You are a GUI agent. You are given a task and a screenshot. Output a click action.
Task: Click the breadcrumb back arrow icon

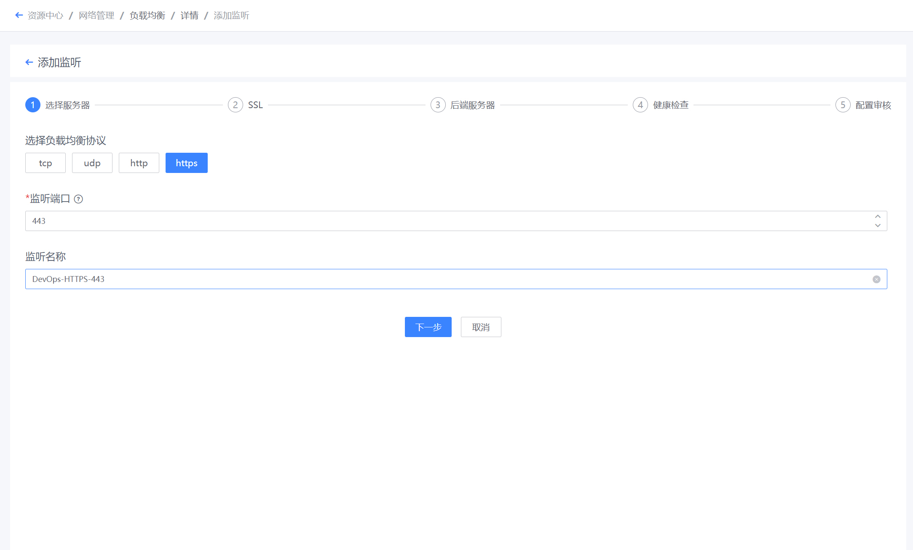tap(19, 16)
